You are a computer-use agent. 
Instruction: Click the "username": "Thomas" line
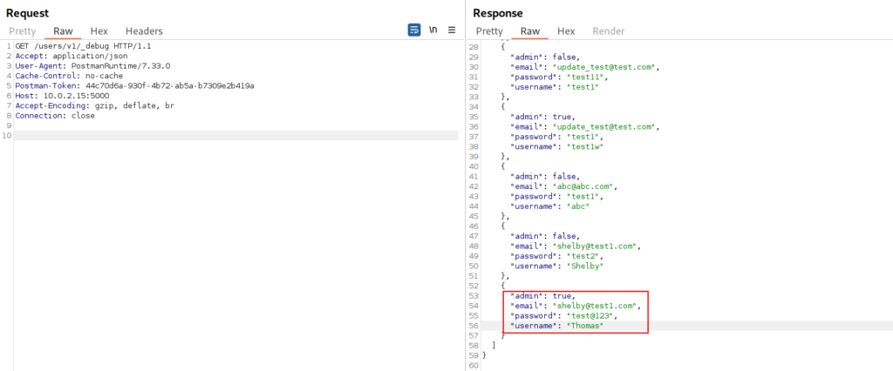coord(557,326)
